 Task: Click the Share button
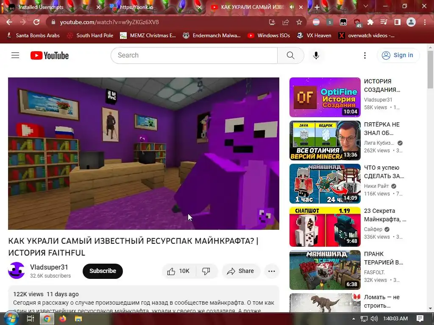point(241,271)
